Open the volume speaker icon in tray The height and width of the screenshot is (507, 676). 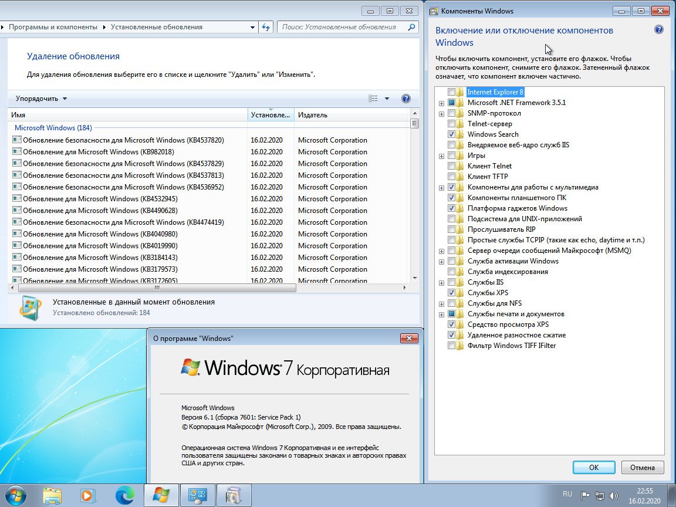pos(613,495)
